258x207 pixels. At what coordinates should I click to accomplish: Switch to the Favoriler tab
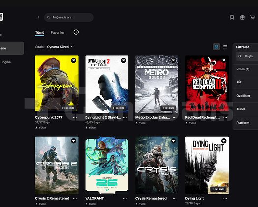coord(57,33)
